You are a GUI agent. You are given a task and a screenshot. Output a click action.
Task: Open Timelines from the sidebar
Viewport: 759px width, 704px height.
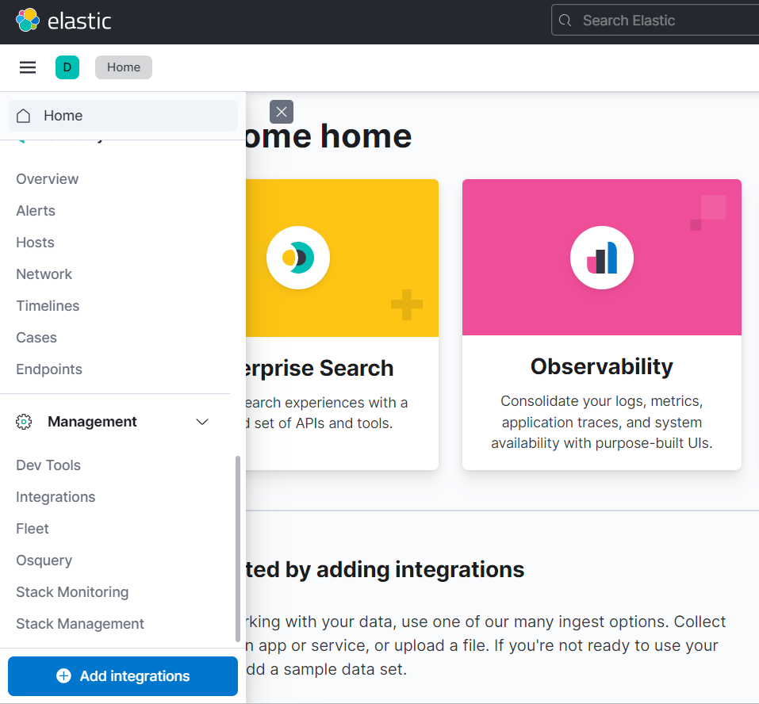[48, 306]
